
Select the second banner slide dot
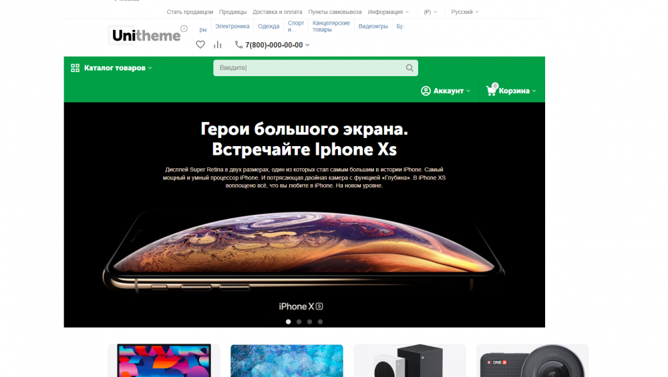point(299,322)
